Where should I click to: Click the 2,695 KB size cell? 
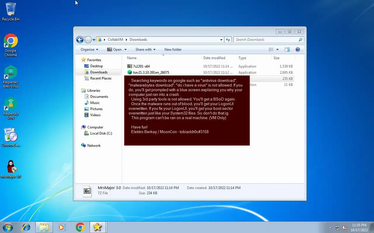[x=286, y=73]
